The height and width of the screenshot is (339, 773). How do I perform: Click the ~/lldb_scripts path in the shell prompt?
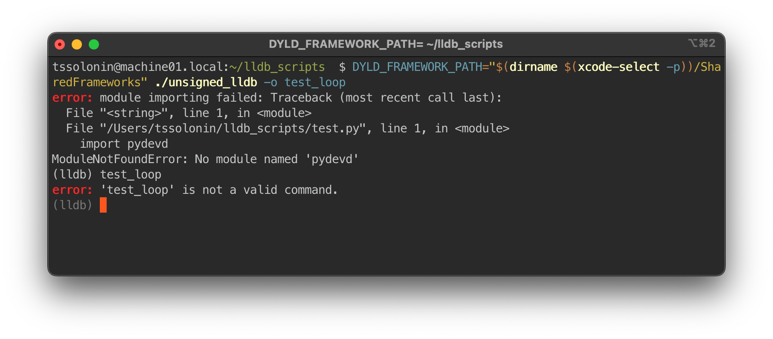click(x=277, y=67)
